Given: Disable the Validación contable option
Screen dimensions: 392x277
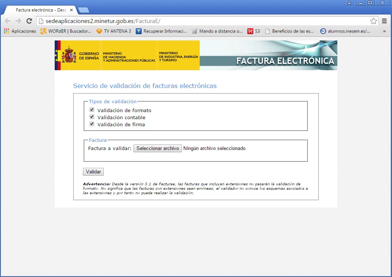Looking at the screenshot, I should point(92,117).
